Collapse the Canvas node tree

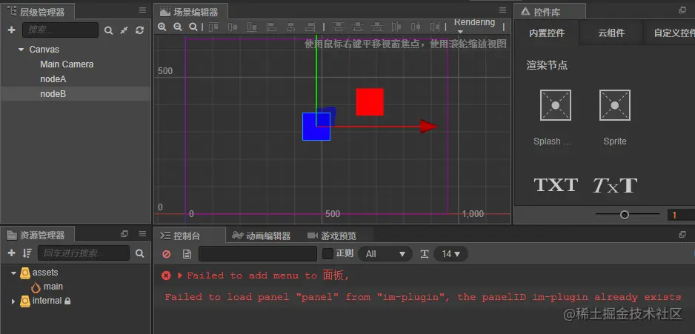point(21,50)
